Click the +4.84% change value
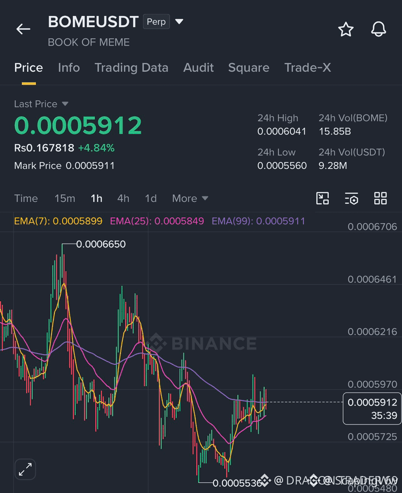402x493 pixels. pos(96,148)
